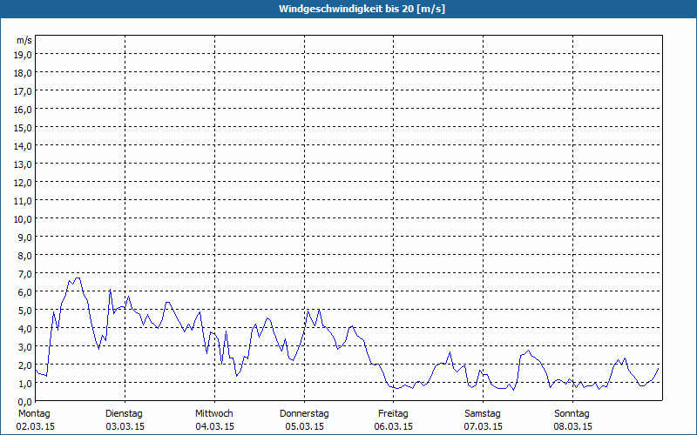Click the 'Mittwoch' day label
This screenshot has width=697, height=435.
[213, 414]
